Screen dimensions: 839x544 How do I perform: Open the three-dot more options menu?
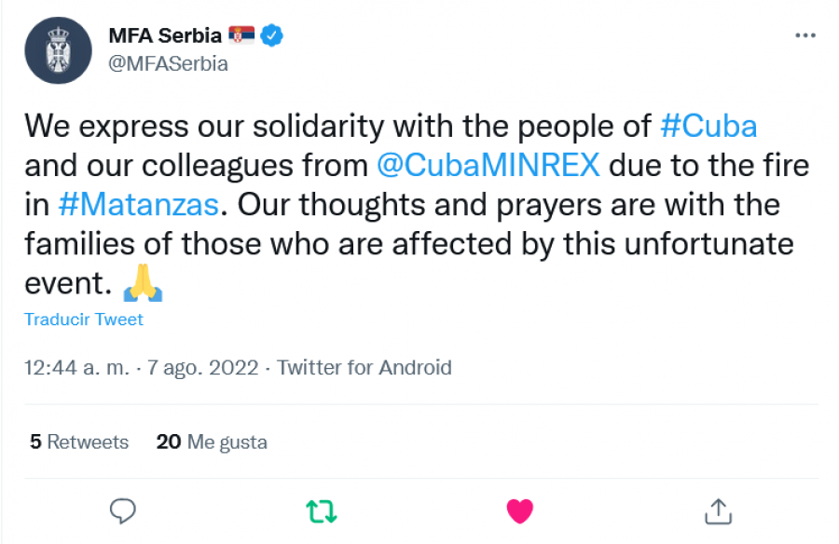tap(805, 35)
